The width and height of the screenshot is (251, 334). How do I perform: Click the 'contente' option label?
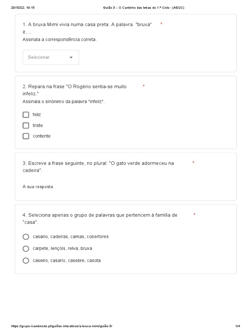click(x=42, y=136)
